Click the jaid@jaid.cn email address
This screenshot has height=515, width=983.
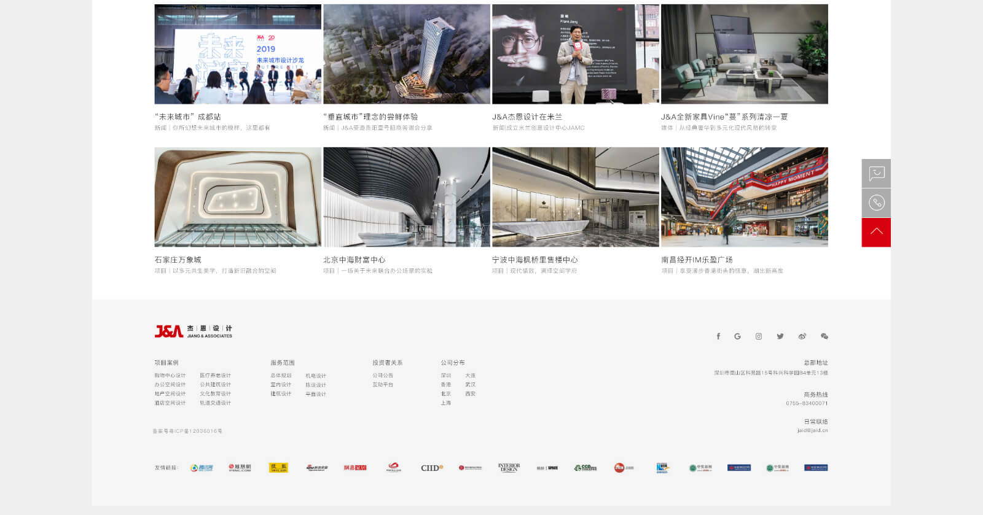pos(812,430)
